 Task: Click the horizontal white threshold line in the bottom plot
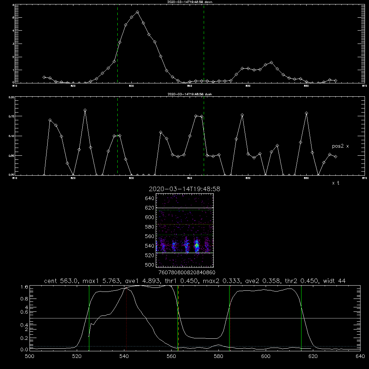[195, 318]
